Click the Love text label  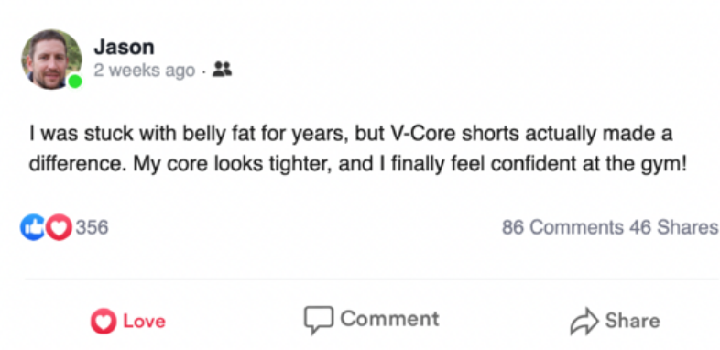144,321
